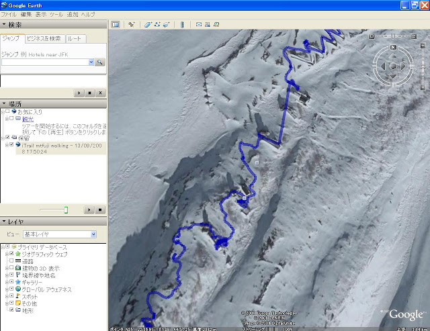Screen dimensions: 430x331
Task: Open the search input history dropdown arrow
Action: pyautogui.click(x=91, y=62)
